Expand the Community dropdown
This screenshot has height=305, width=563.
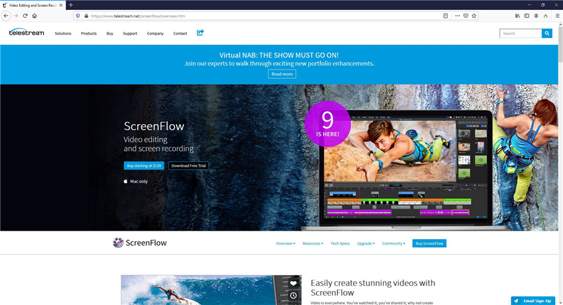[393, 243]
